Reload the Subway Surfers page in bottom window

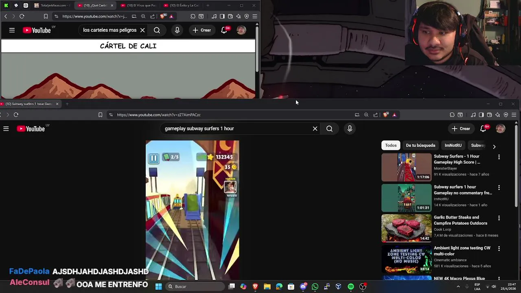(16, 115)
